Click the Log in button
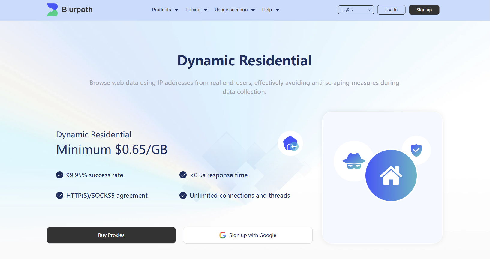The width and height of the screenshot is (490, 260). coord(391,10)
